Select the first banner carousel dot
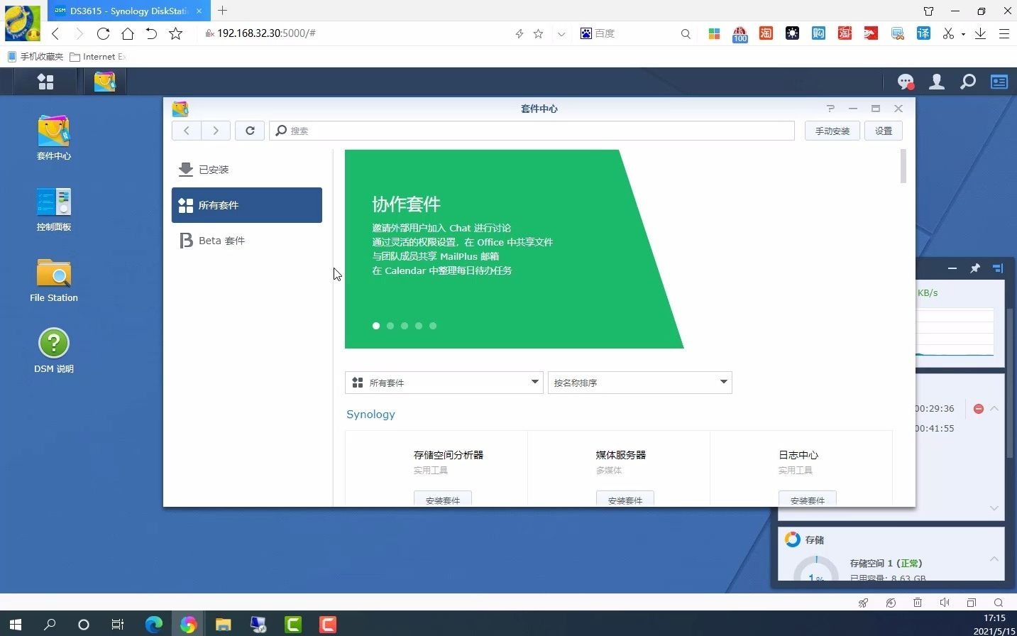Image resolution: width=1017 pixels, height=636 pixels. 376,326
